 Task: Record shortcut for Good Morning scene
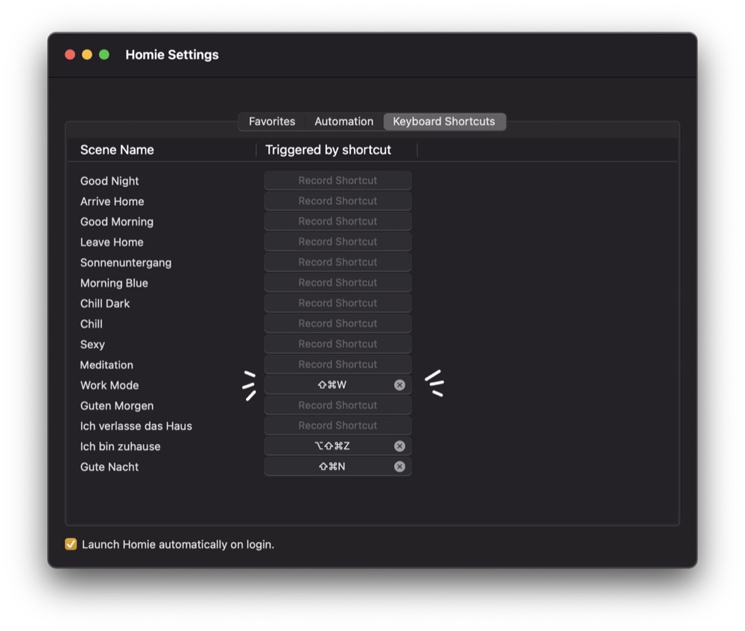pyautogui.click(x=337, y=221)
